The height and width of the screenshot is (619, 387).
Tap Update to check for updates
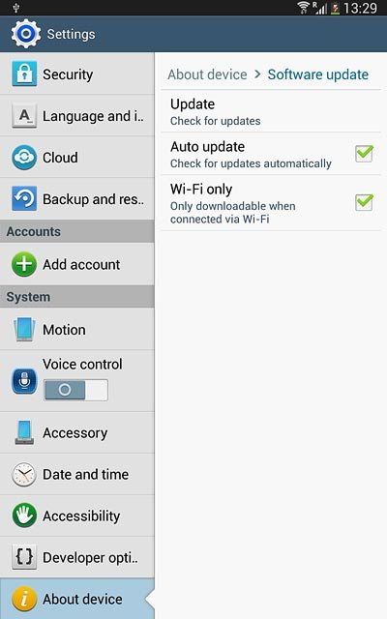pos(271,111)
